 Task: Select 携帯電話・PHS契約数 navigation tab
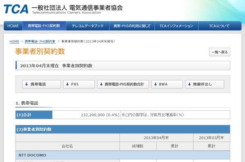tap(44, 26)
